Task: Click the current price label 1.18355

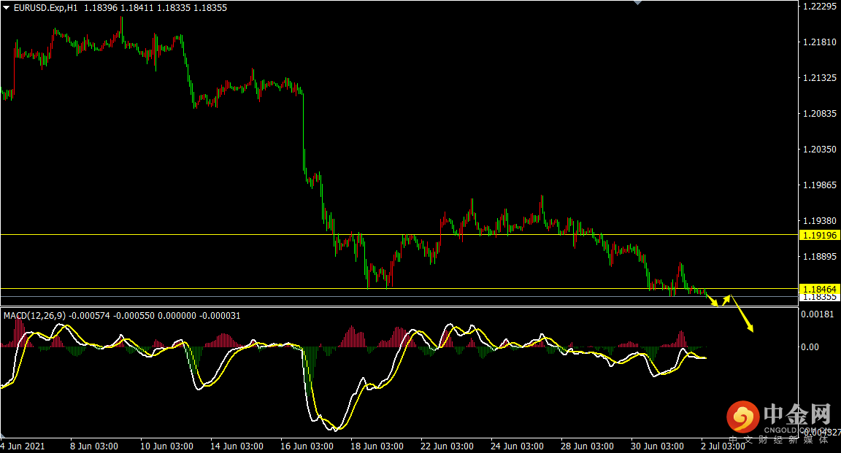Action: (x=820, y=297)
